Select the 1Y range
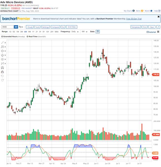The image size is (161, 167). [33, 32]
